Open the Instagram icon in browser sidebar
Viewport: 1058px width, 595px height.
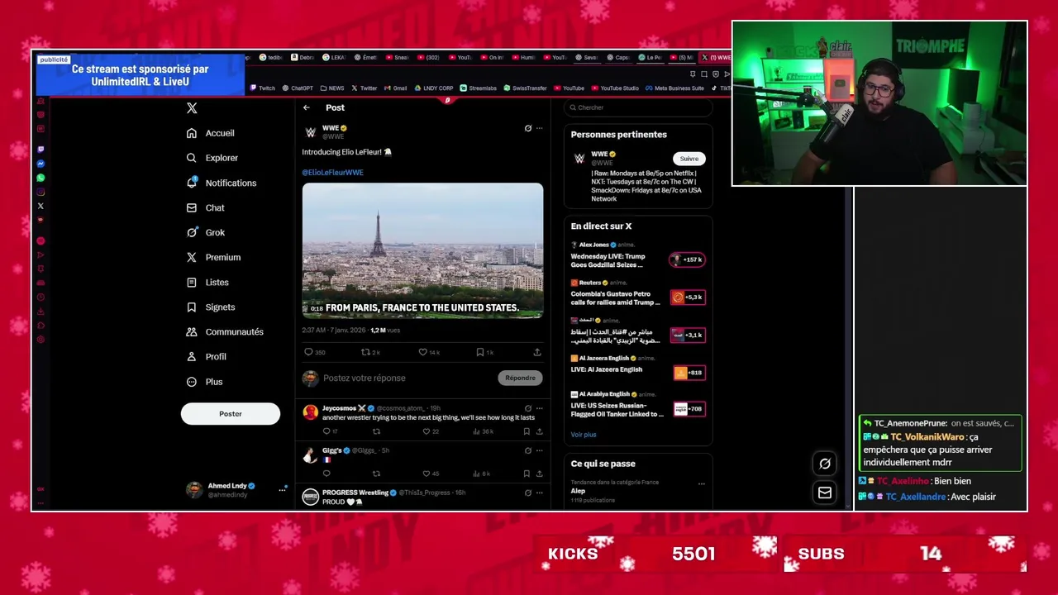click(41, 192)
